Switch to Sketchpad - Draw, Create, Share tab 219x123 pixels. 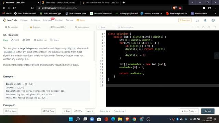(x=60, y=2)
